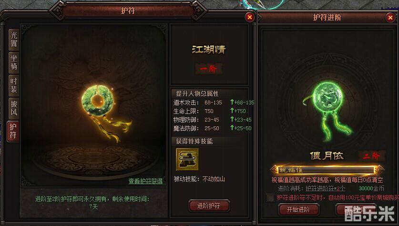The width and height of the screenshot is (399, 226).
Task: Close the 护符 window
Action: [x=250, y=17]
